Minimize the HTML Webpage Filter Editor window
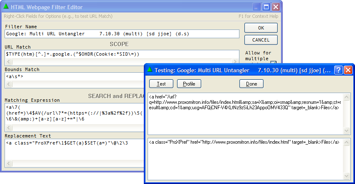Viewport: 355px width, 184px height. 257,7
